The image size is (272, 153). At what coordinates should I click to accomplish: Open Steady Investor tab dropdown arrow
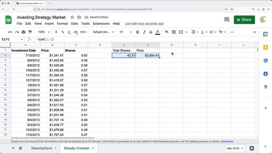coord(93,148)
